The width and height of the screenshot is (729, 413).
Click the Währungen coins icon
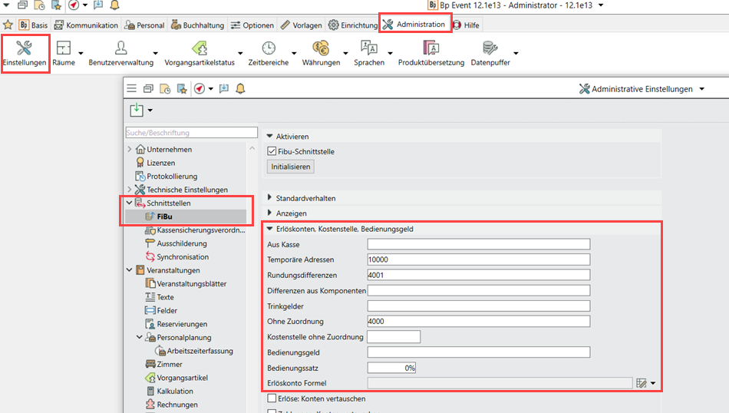320,49
